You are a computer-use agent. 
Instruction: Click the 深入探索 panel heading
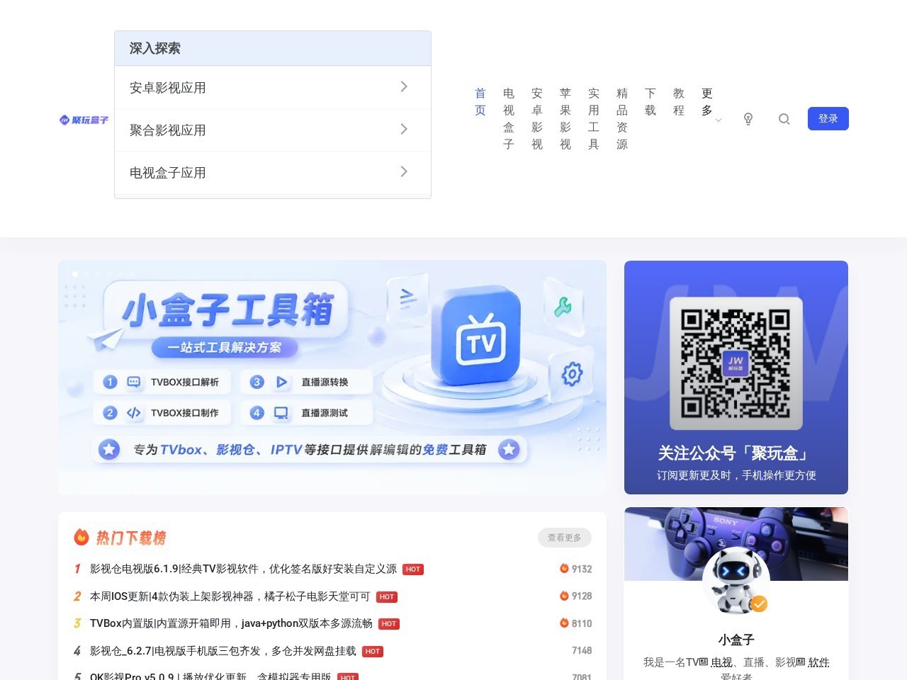tap(155, 48)
